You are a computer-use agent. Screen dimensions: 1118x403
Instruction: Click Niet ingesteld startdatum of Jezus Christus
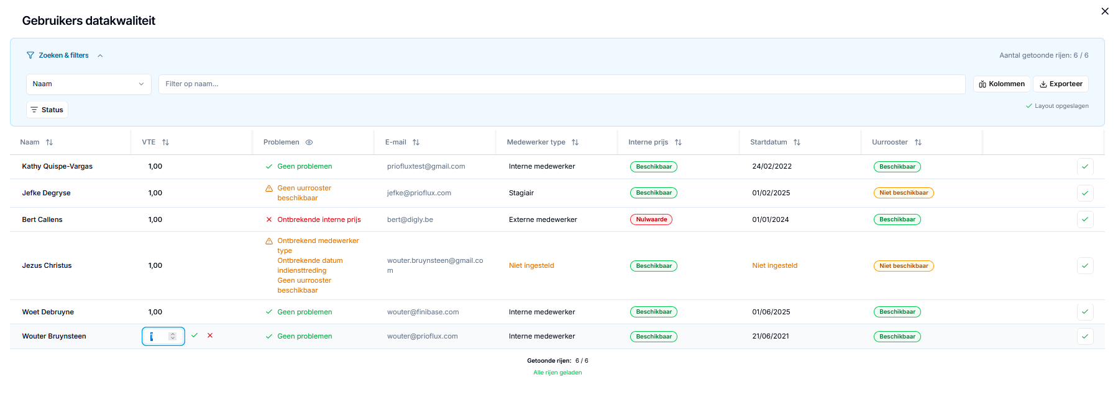click(x=775, y=266)
